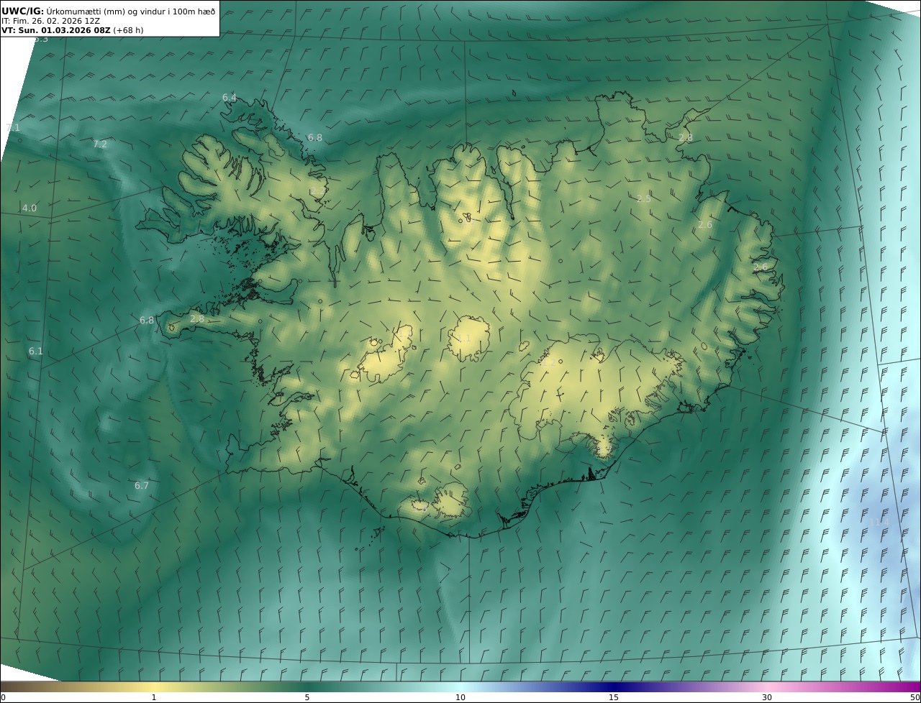Pick the 4.0 value label offshore west
The image size is (921, 703).
[x=29, y=208]
